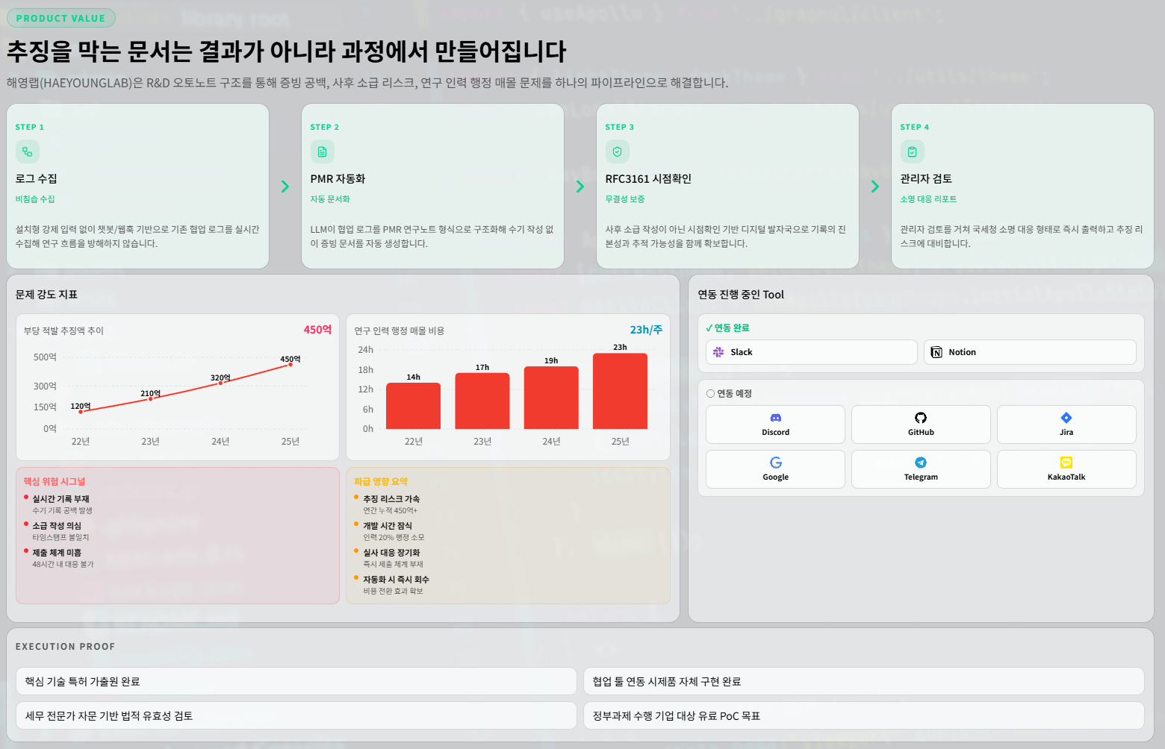Click the 제출 체계 미흡 risk item

57,553
